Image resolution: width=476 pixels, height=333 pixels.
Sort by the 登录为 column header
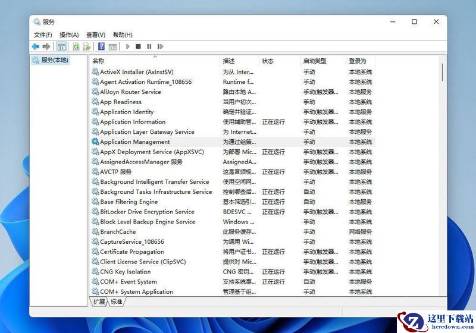pyautogui.click(x=361, y=61)
